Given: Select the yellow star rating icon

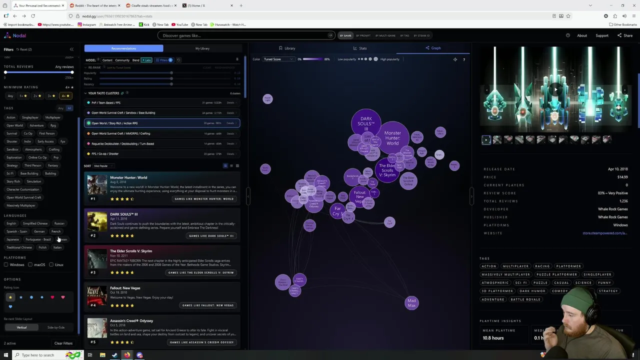Looking at the screenshot, I should 10,297.
